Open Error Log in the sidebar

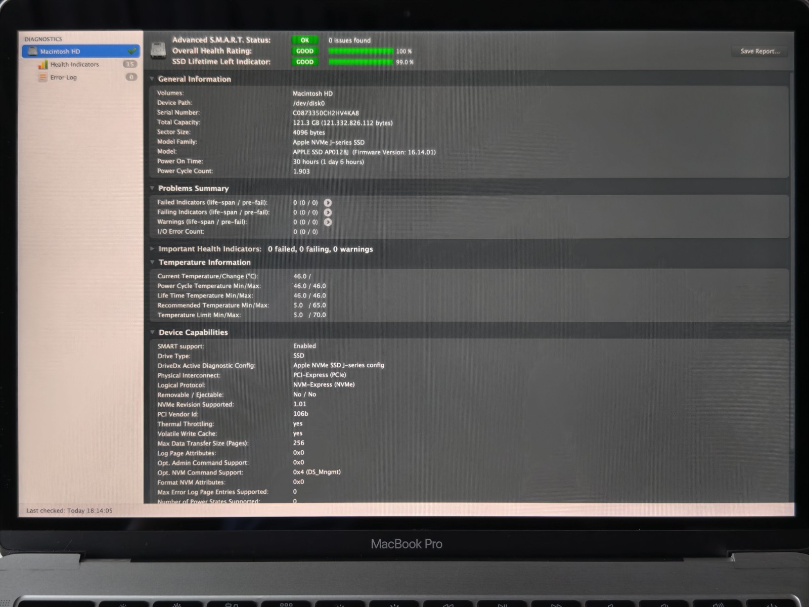(63, 77)
